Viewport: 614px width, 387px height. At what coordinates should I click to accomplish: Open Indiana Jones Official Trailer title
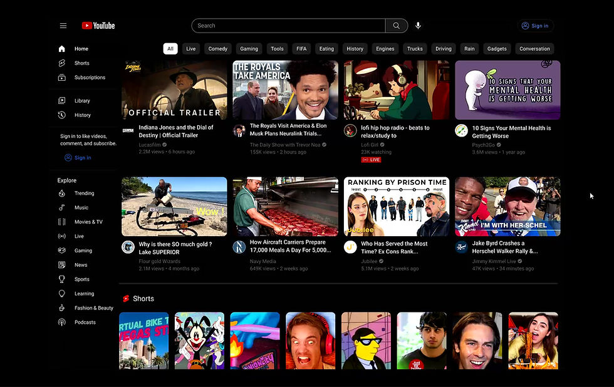pyautogui.click(x=176, y=132)
